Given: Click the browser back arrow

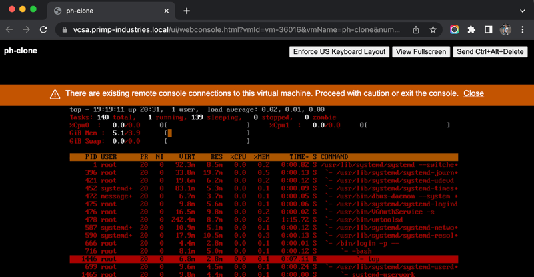Looking at the screenshot, I should click(x=9, y=30).
